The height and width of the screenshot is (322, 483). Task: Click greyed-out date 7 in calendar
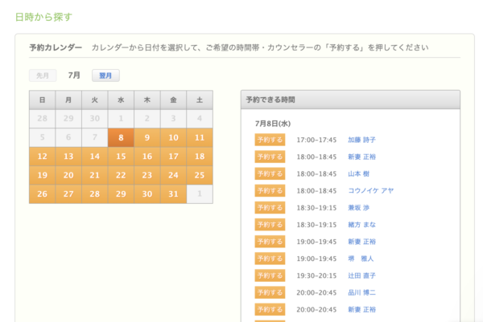94,137
